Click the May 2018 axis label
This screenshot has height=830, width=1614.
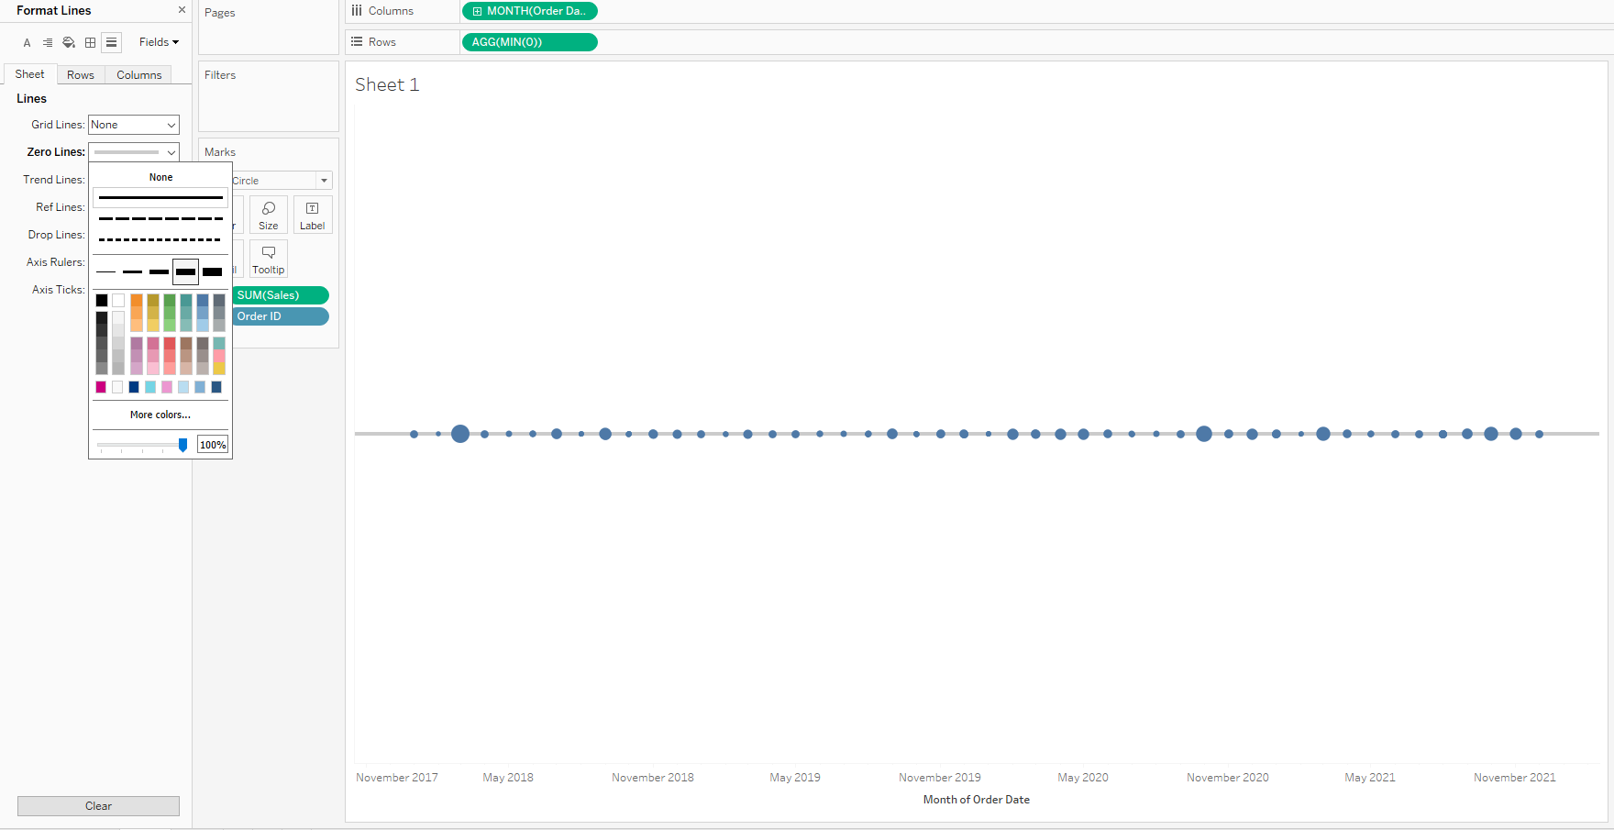coord(508,778)
